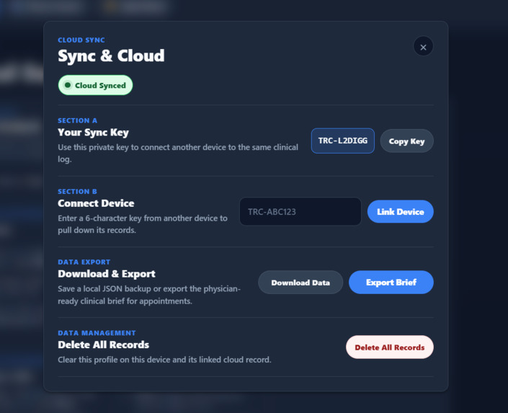Viewport: 508px width, 413px height.
Task: Click the 'Clear this profile' description
Action: [x=164, y=360]
